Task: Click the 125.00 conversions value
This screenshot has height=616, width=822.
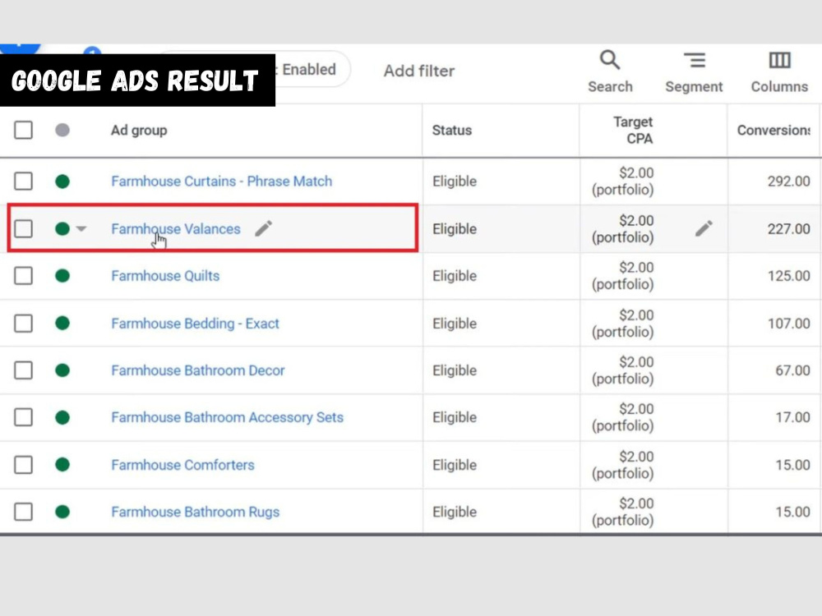Action: coord(788,275)
